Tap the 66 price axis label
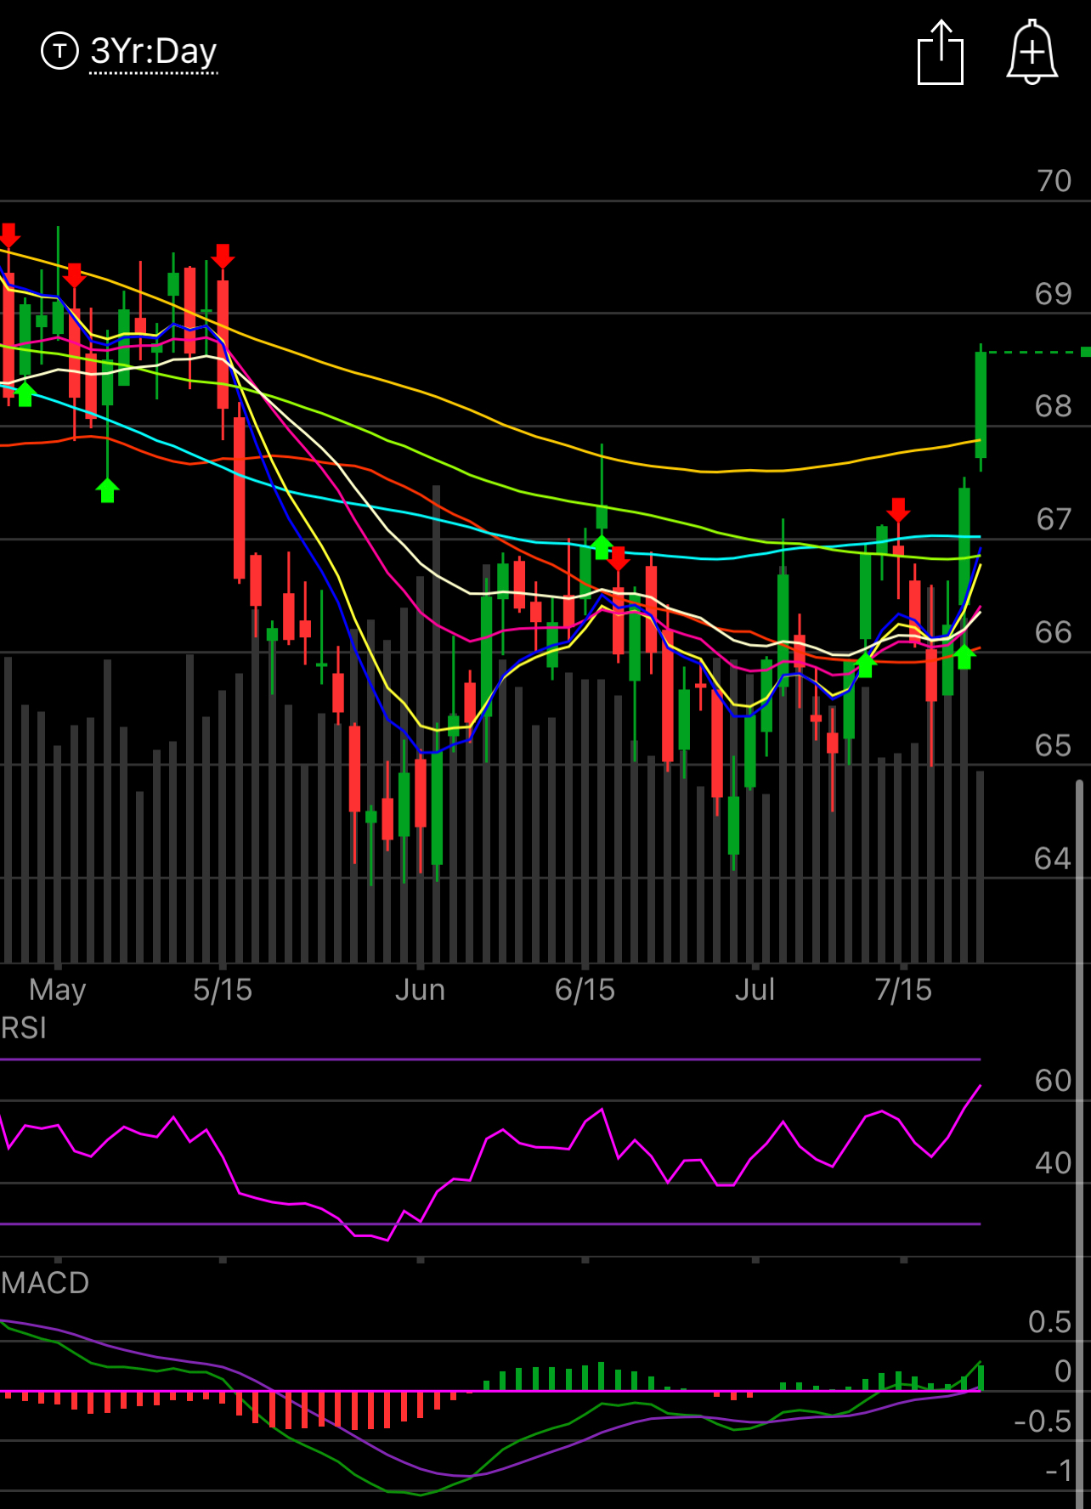The image size is (1091, 1509). [1054, 632]
